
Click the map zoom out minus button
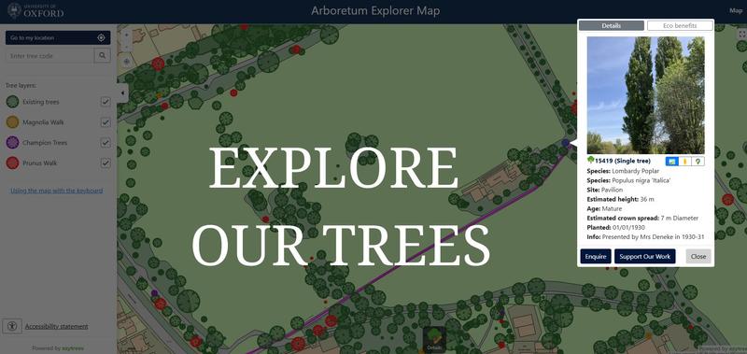(x=126, y=47)
